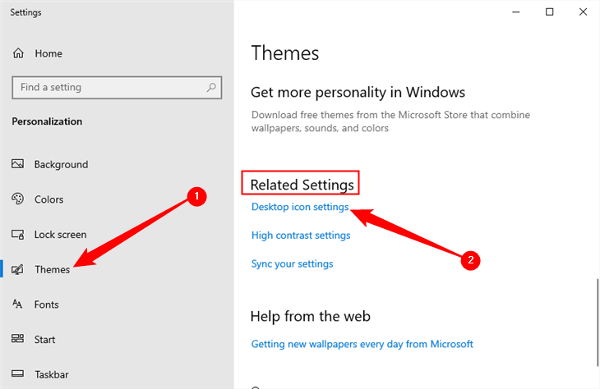Click the Colors palette icon
This screenshot has height=389, width=600.
point(18,199)
